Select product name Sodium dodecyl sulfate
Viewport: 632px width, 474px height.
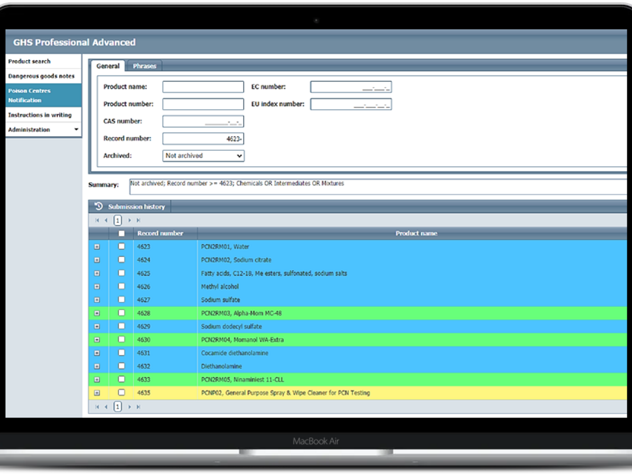(231, 327)
